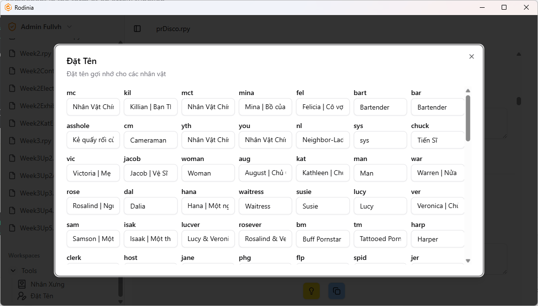Image resolution: width=538 pixels, height=306 pixels.
Task: Select the prDisco.rpy tab
Action: [173, 29]
